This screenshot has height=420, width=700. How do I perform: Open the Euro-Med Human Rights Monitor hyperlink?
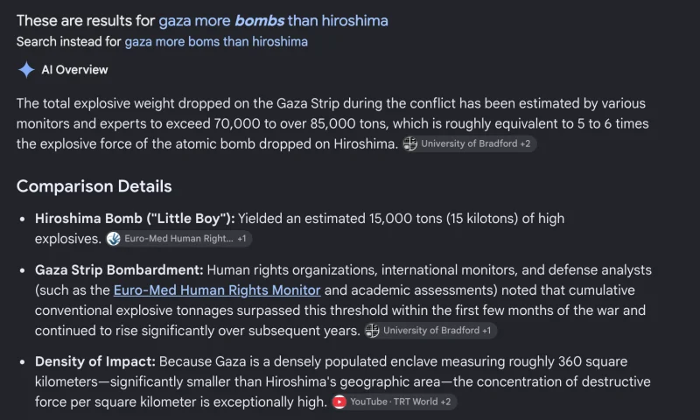pos(217,290)
